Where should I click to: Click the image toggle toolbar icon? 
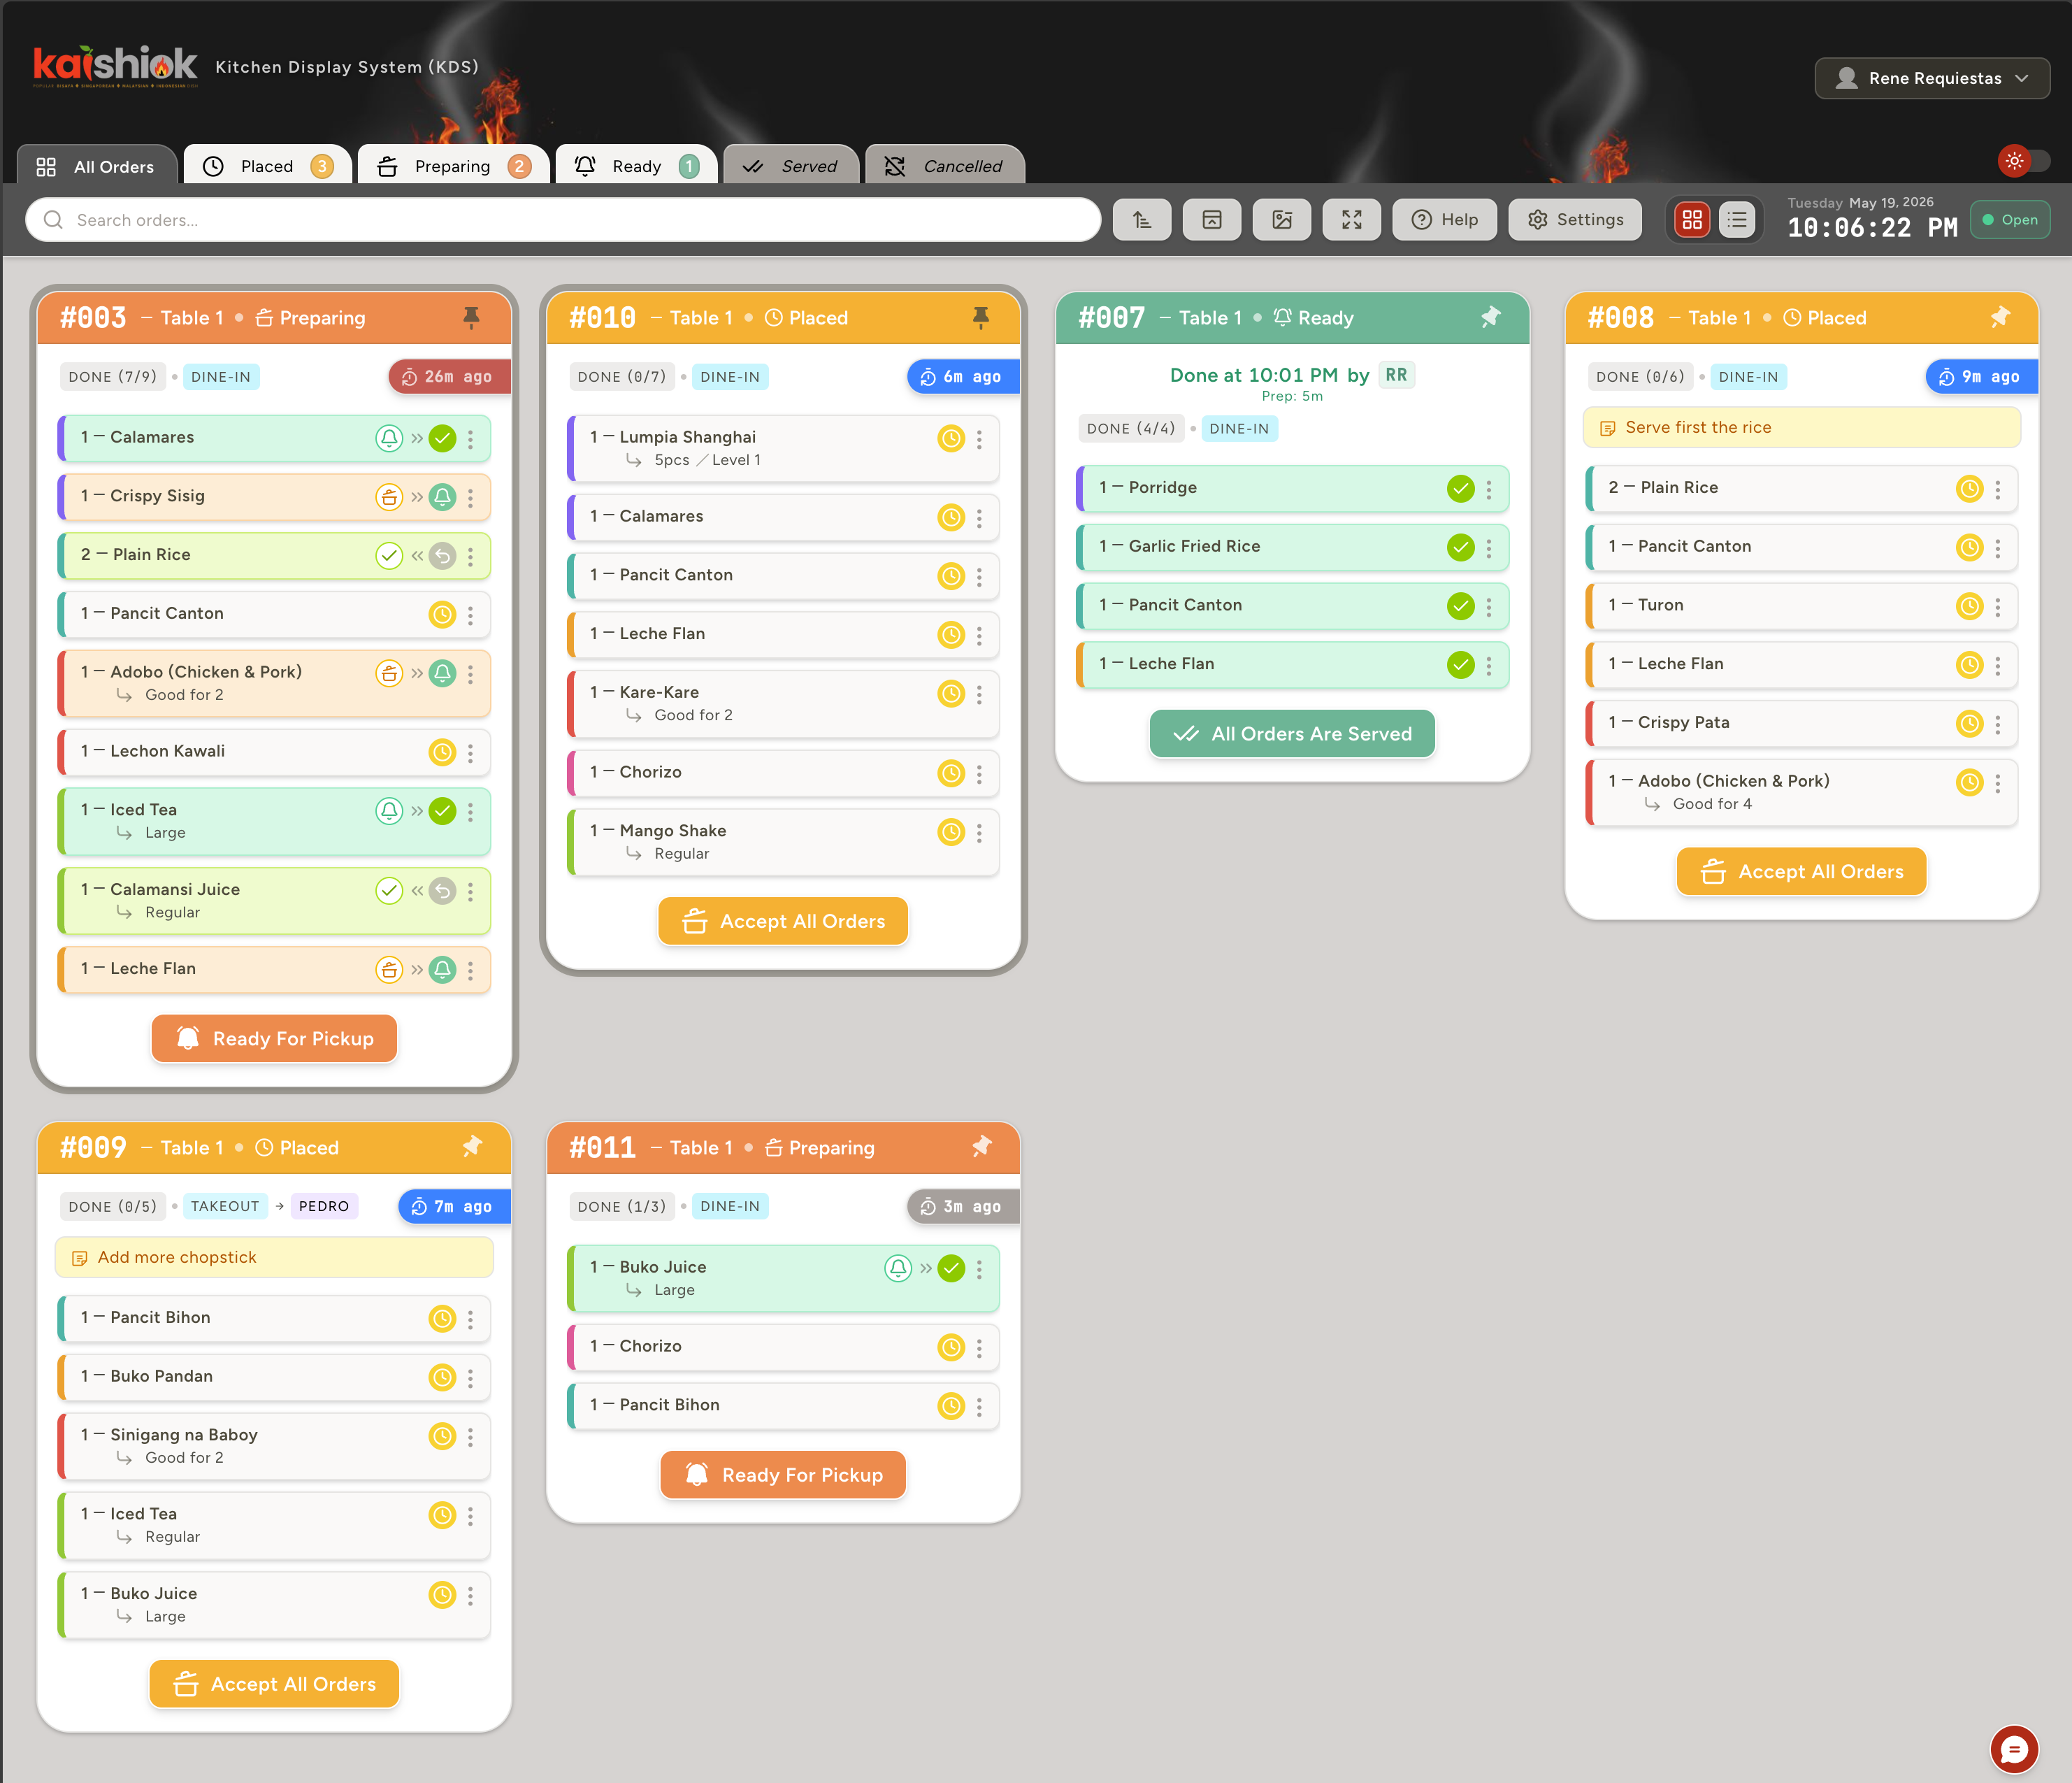click(x=1282, y=220)
